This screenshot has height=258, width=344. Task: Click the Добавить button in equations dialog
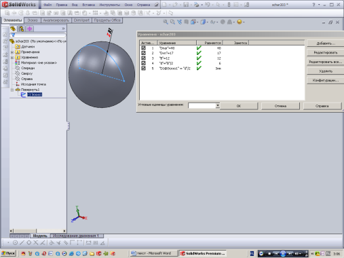326,43
